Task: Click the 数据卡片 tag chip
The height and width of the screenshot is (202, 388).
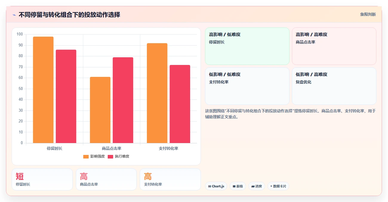Action: point(278,186)
